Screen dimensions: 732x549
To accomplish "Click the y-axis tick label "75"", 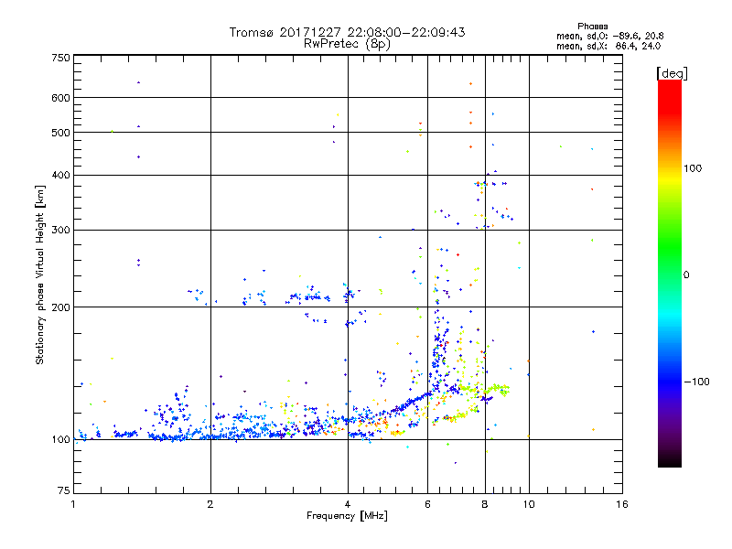I will point(64,490).
